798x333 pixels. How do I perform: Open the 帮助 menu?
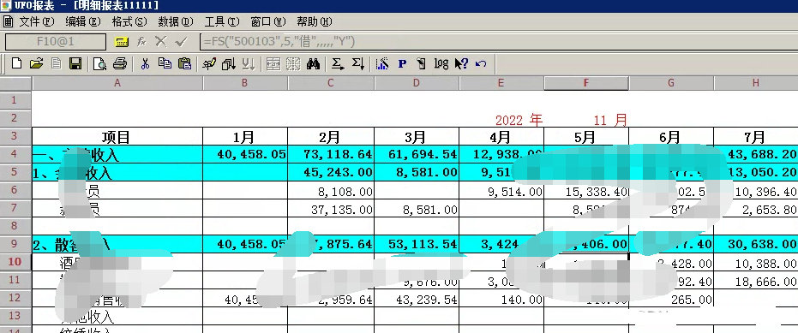coord(315,22)
